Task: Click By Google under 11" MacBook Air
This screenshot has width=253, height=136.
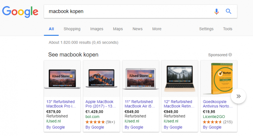Action: coord(134,127)
